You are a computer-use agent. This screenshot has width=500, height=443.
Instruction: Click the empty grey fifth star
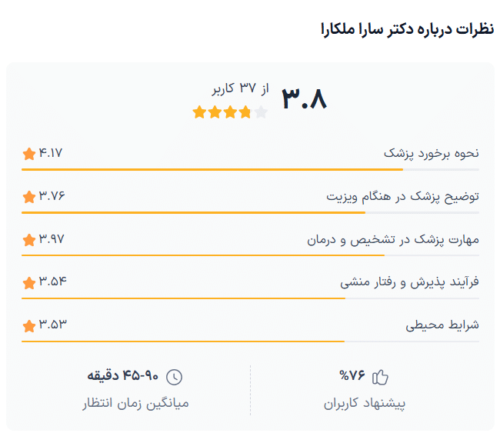tap(262, 112)
